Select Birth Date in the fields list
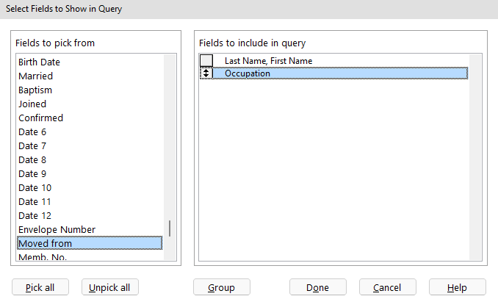This screenshot has height=299, width=498. click(x=39, y=62)
